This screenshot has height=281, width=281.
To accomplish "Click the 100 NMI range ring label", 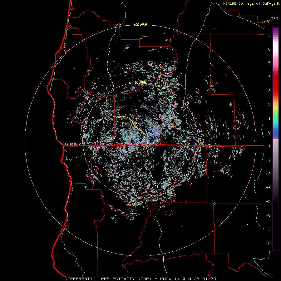I will pos(140,25).
